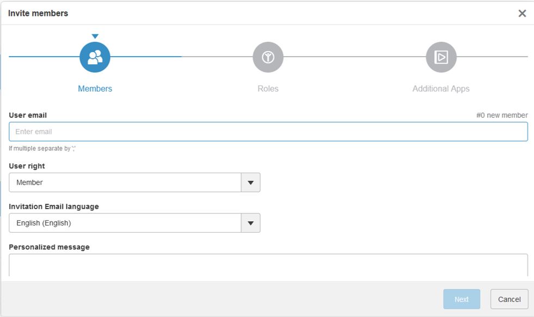This screenshot has width=534, height=317.
Task: Click the blue triangle step indicator
Action: [95, 36]
